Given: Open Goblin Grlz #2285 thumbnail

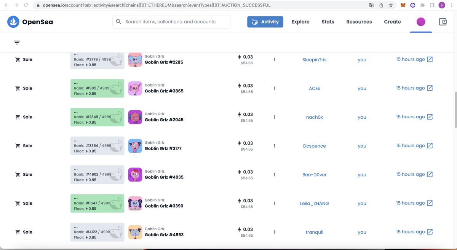Looking at the screenshot, I should 135,60.
